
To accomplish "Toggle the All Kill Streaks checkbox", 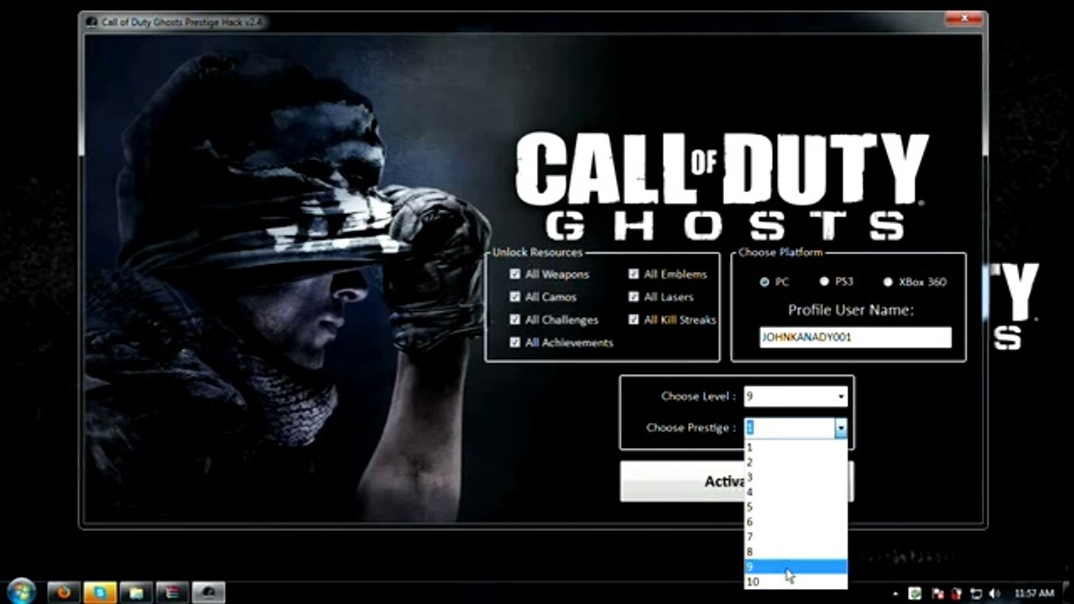I will [634, 320].
